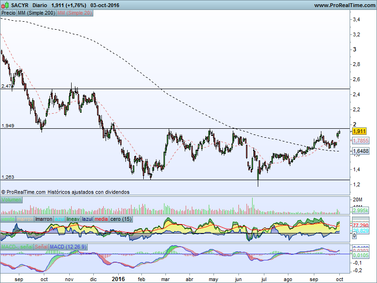Click the media indicator series label
The width and height of the screenshot is (377, 283).
pyautogui.click(x=101, y=219)
